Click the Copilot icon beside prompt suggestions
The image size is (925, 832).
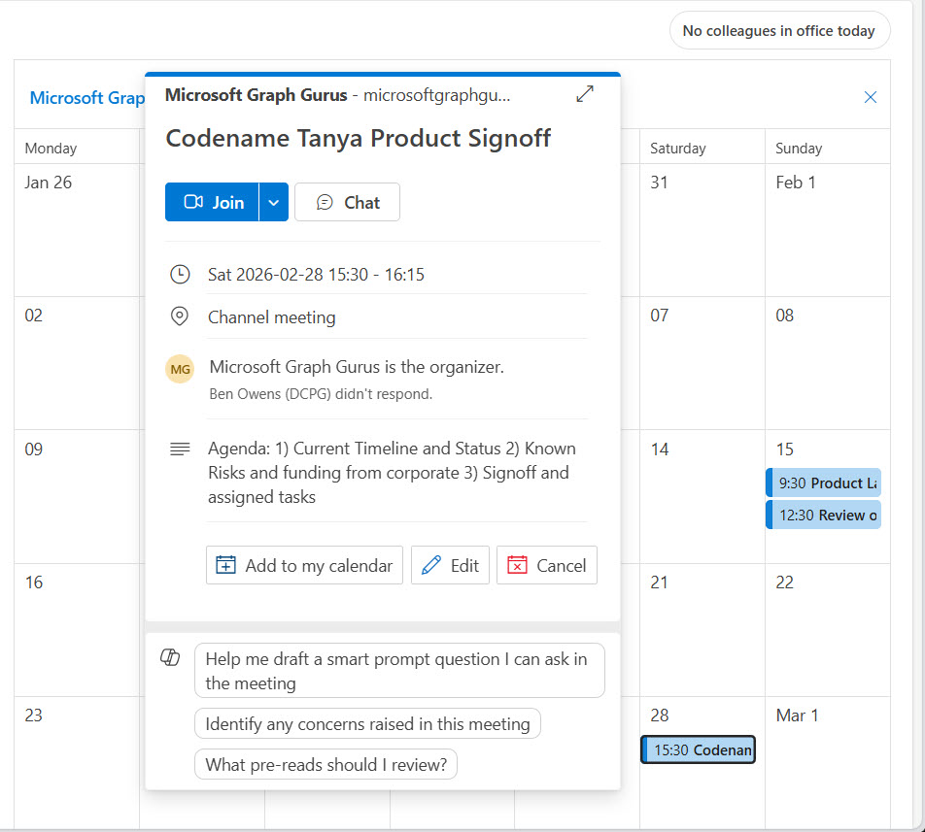pyautogui.click(x=170, y=657)
